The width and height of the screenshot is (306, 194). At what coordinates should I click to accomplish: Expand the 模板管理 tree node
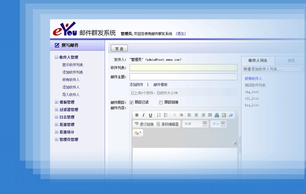(57, 102)
